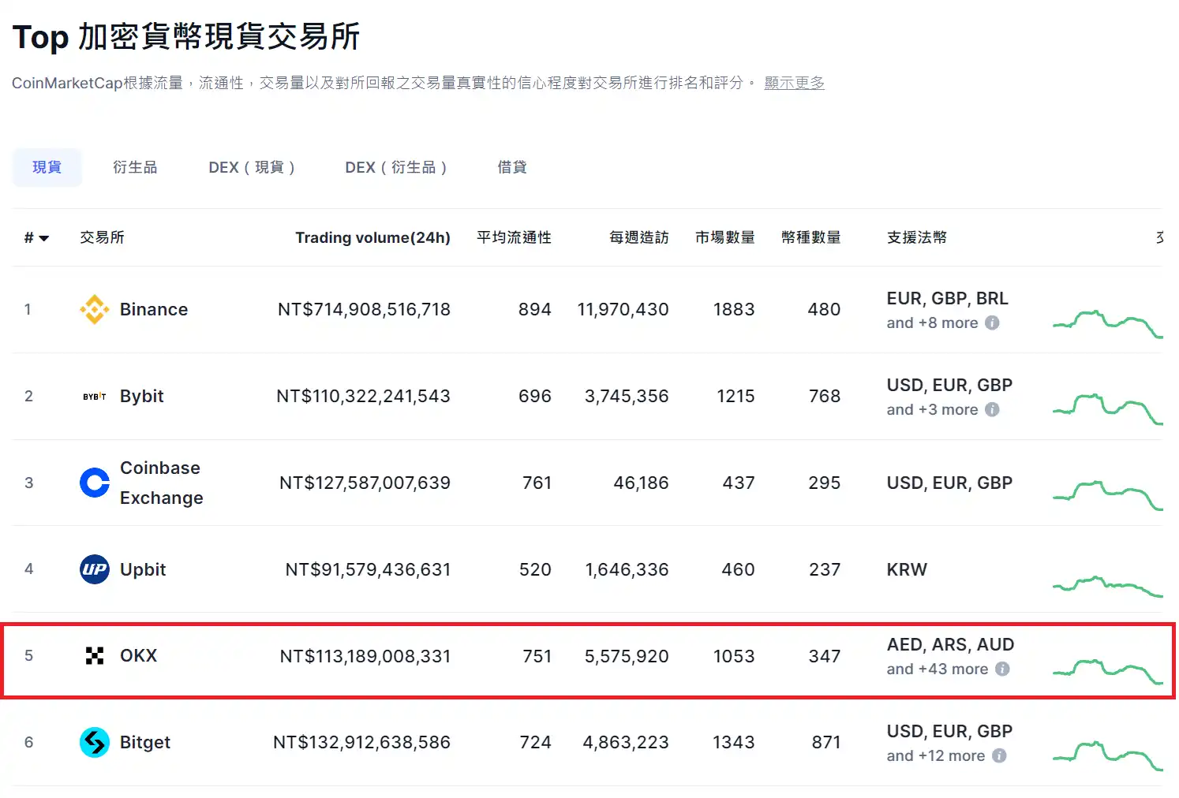Click the Bitget logo icon
The width and height of the screenshot is (1179, 798).
[95, 742]
